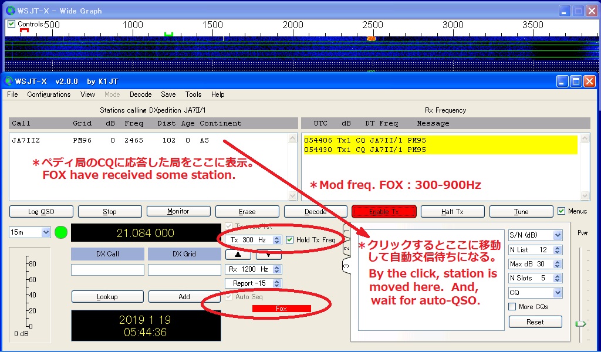Uncheck Hold Tx Freq
The width and height of the screenshot is (601, 352).
(290, 240)
